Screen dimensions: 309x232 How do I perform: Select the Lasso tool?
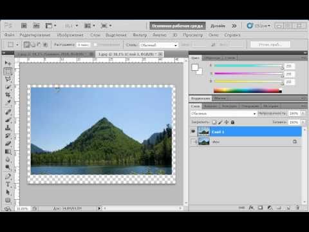click(x=8, y=79)
